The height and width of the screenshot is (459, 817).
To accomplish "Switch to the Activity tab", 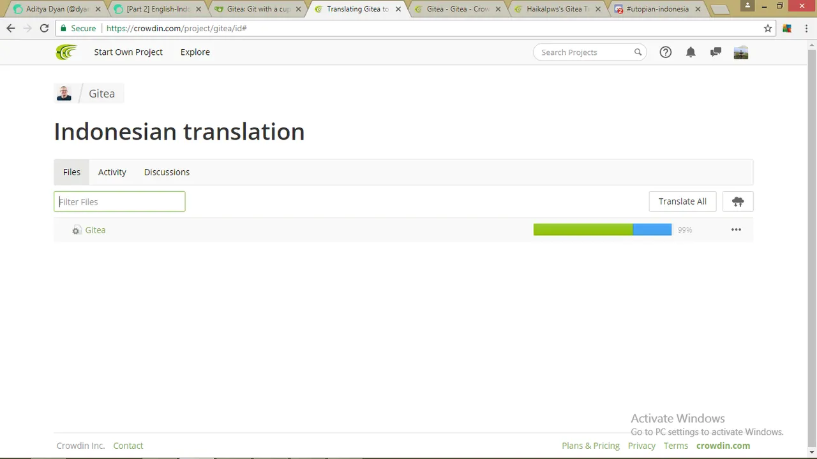I will pyautogui.click(x=112, y=172).
